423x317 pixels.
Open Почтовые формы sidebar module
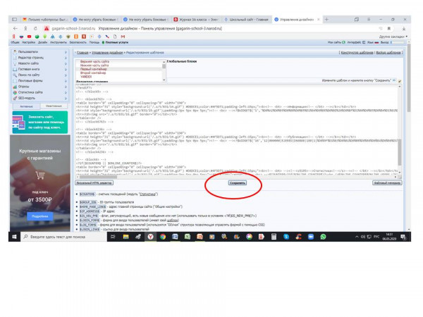(x=30, y=80)
